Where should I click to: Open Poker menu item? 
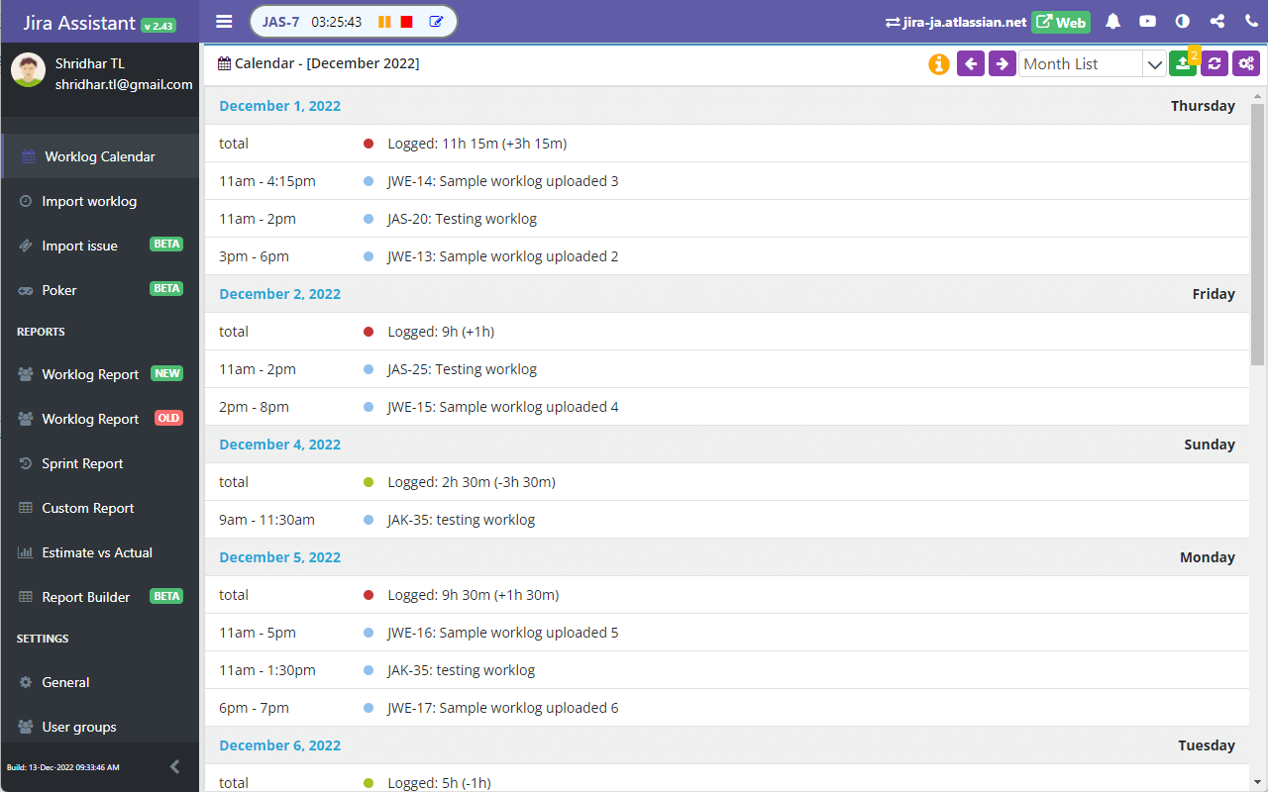click(x=100, y=290)
